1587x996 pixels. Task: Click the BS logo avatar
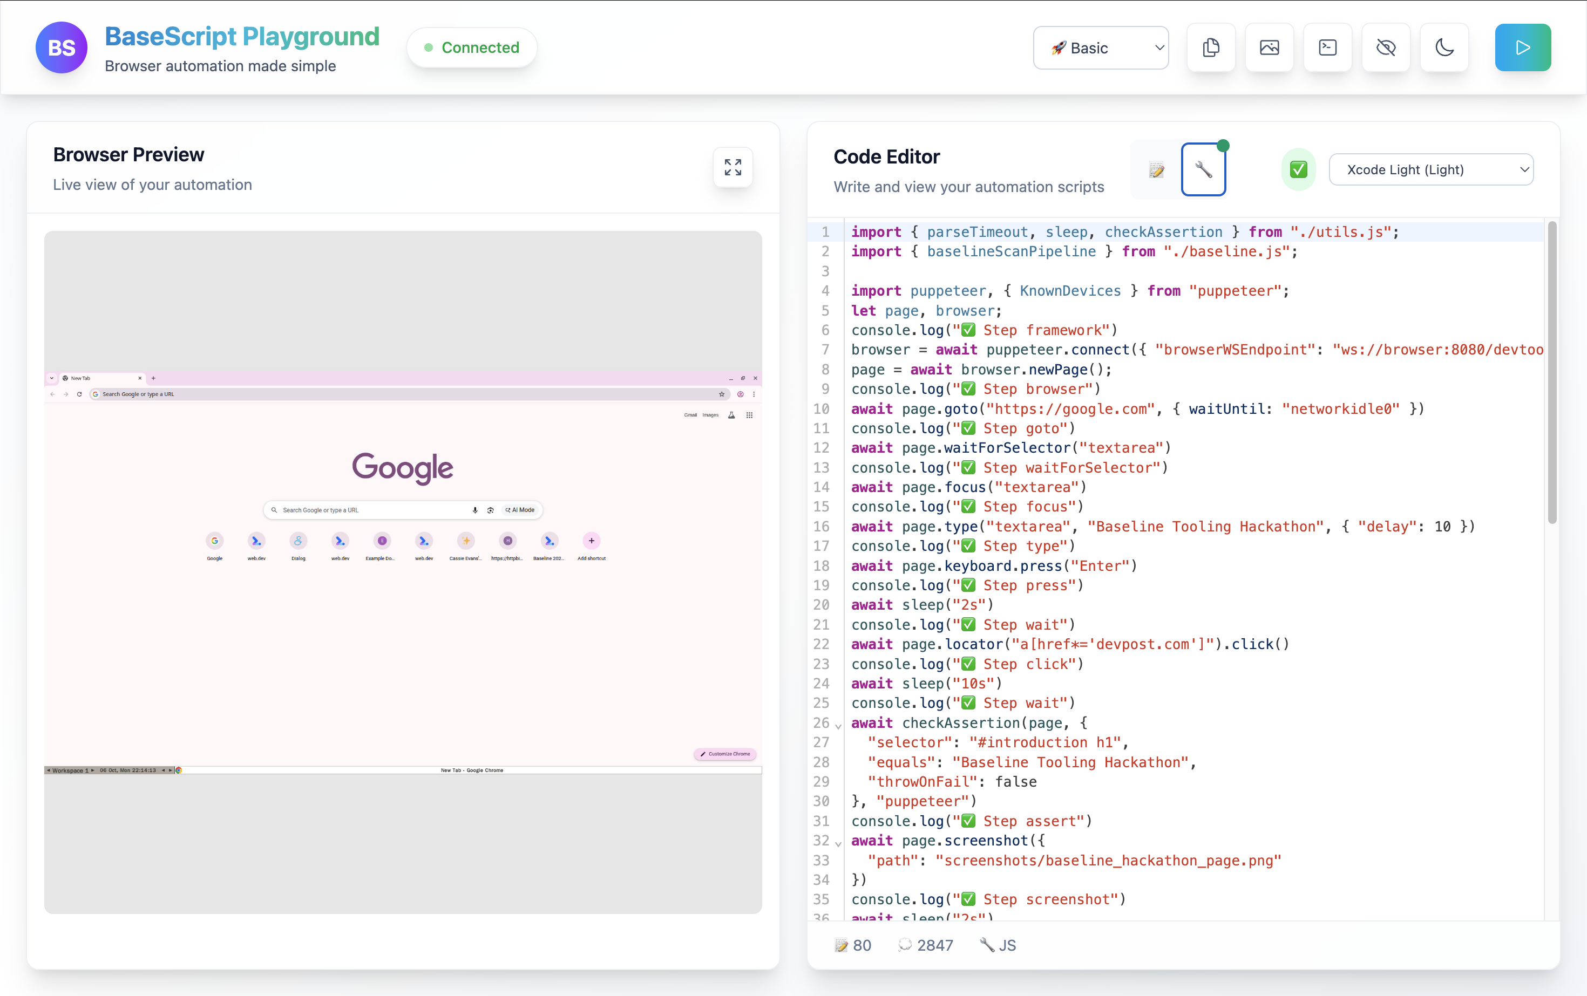click(x=62, y=47)
